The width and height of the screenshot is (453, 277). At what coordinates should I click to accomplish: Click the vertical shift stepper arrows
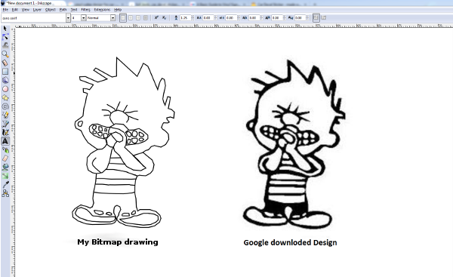[x=284, y=18]
